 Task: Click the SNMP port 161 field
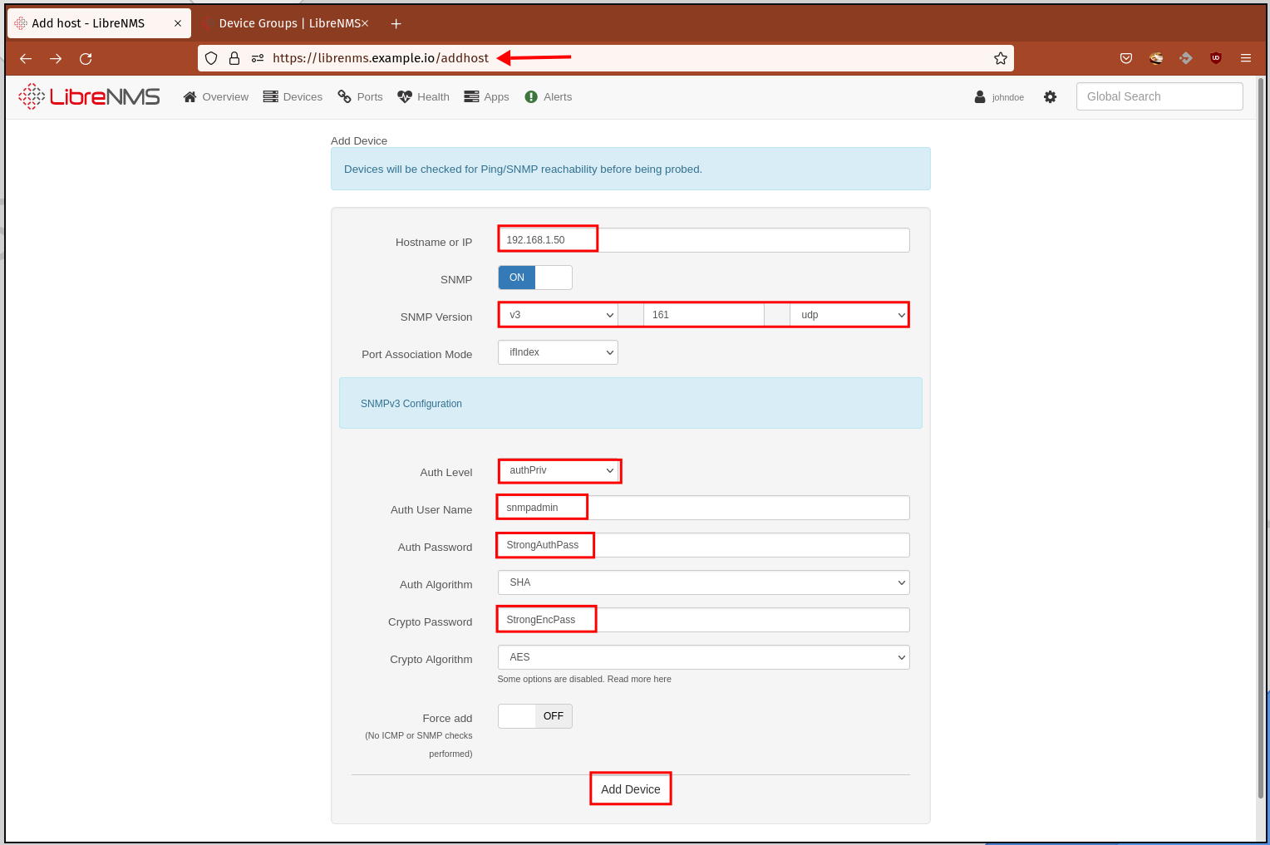pyautogui.click(x=704, y=315)
